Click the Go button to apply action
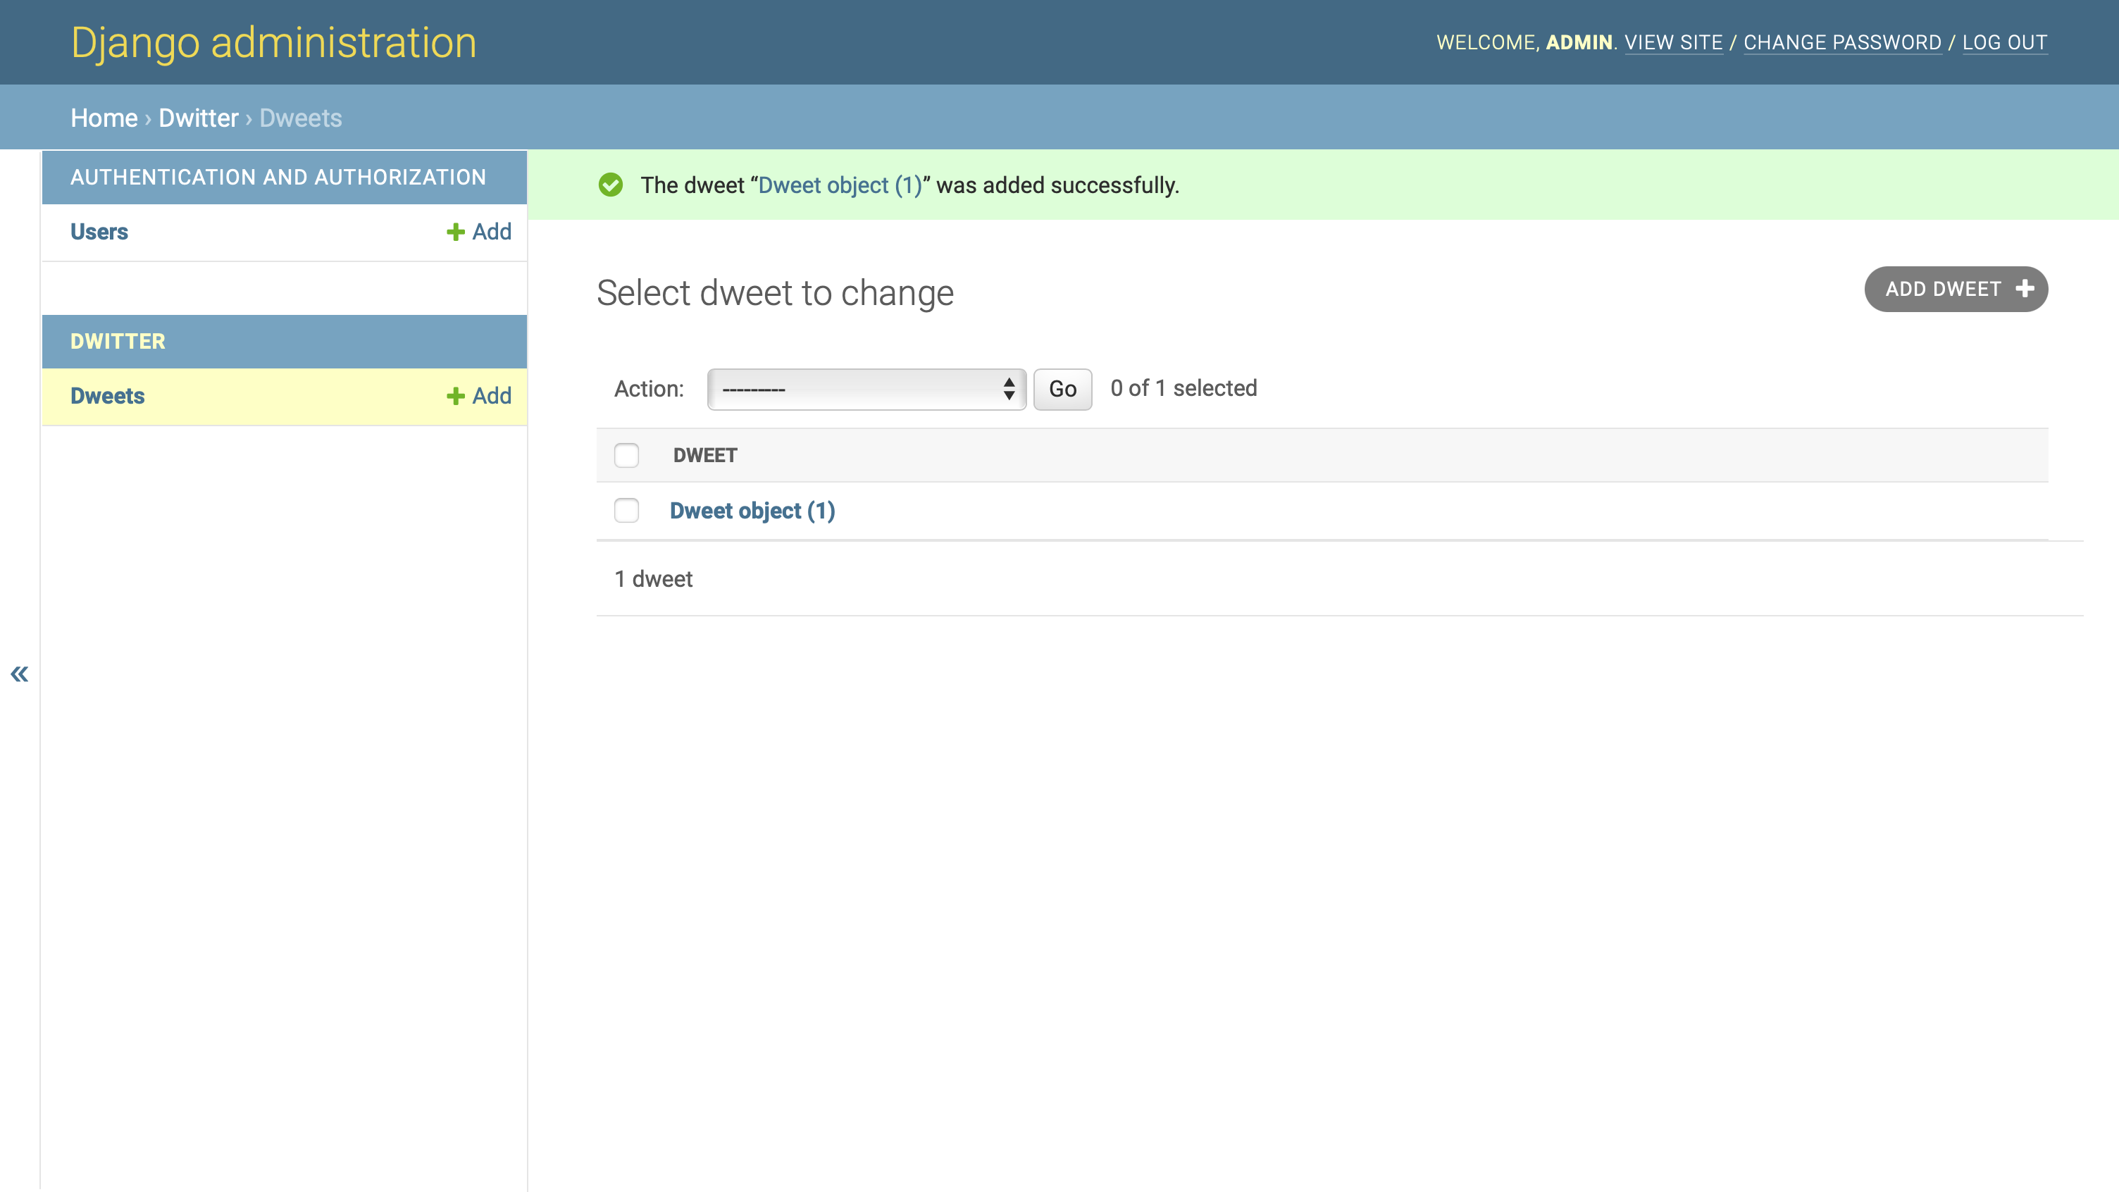This screenshot has height=1192, width=2119. tap(1062, 388)
